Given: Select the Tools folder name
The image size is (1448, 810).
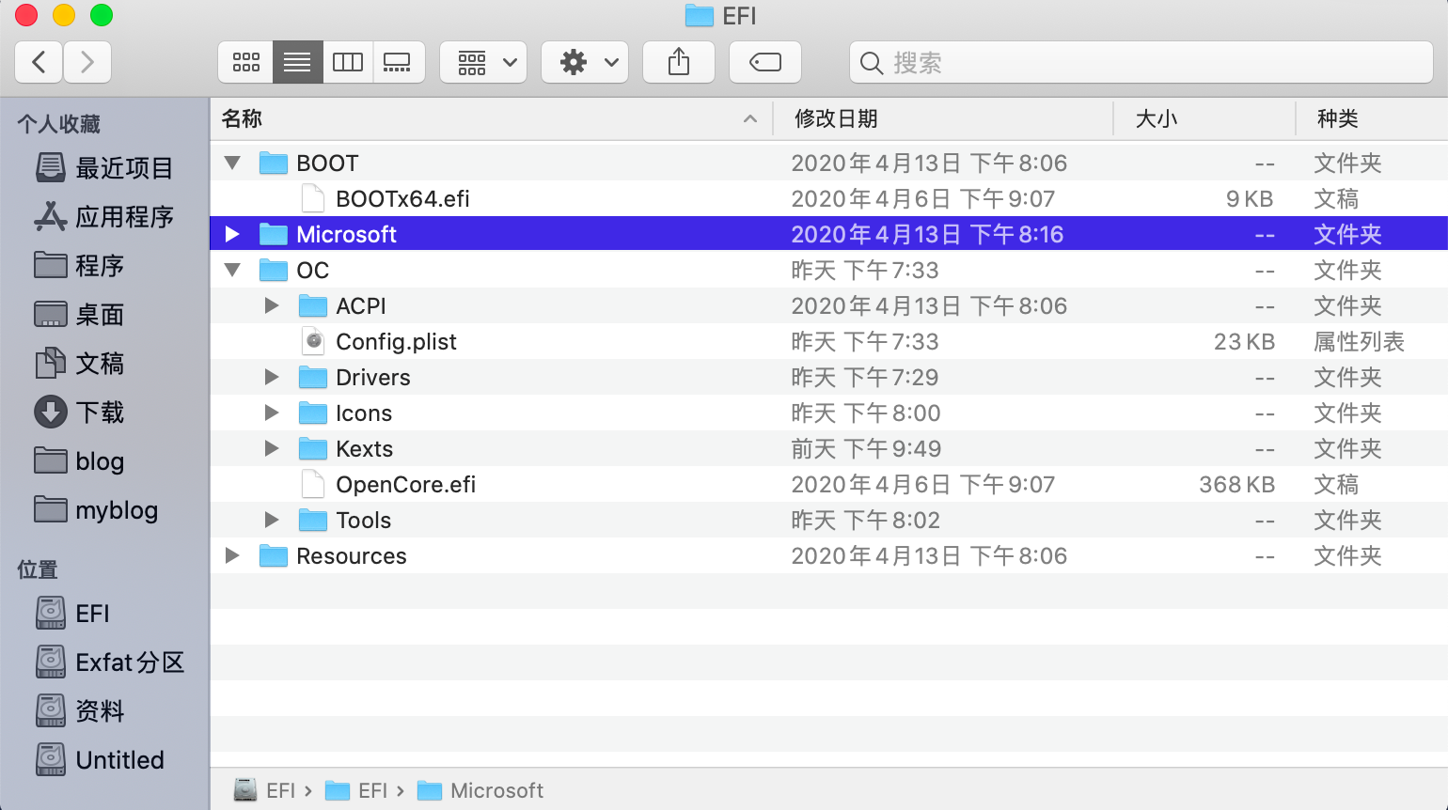Looking at the screenshot, I should click(x=364, y=521).
